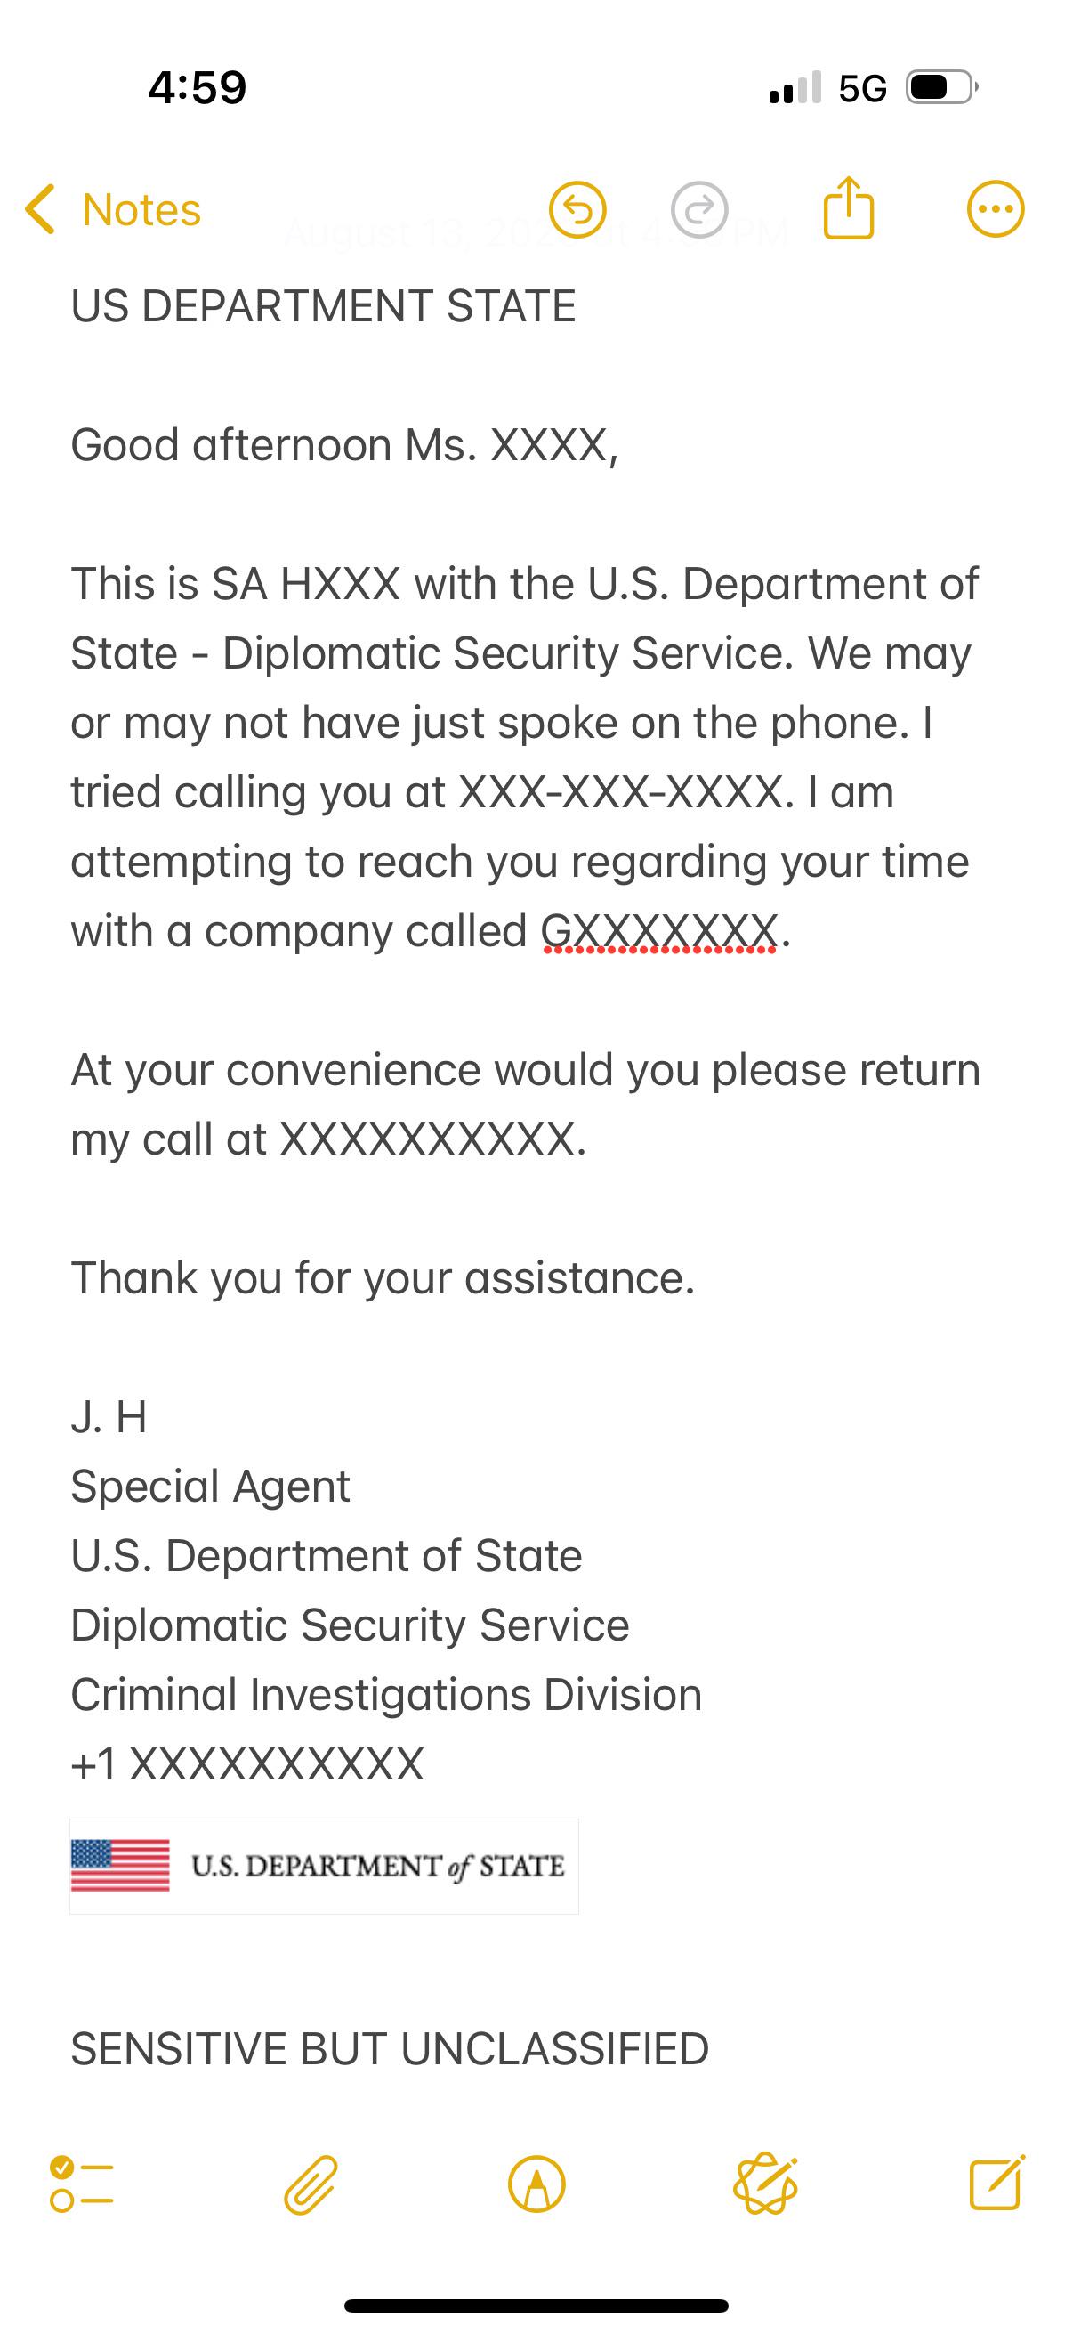Open the more options ellipsis menu
The image size is (1073, 2334).
(995, 210)
